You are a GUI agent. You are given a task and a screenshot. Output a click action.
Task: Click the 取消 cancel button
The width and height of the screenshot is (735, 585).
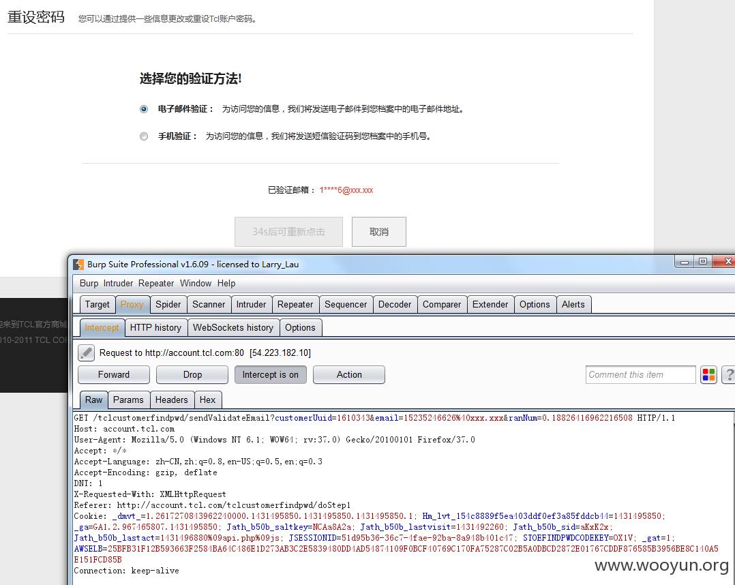(379, 232)
